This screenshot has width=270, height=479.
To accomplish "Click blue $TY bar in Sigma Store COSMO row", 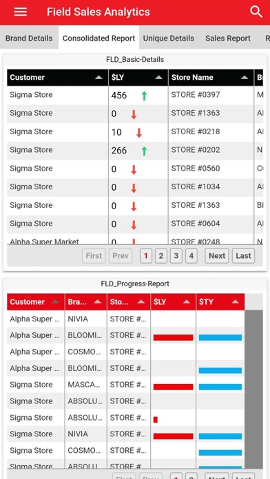I will pyautogui.click(x=220, y=452).
